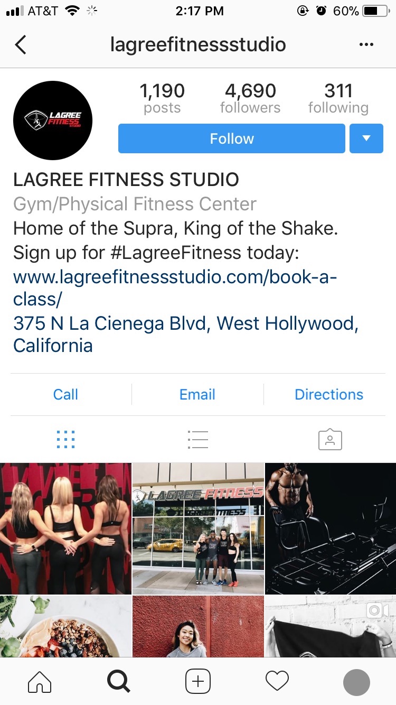Open the heart activity icon
396x705 pixels.
(277, 682)
